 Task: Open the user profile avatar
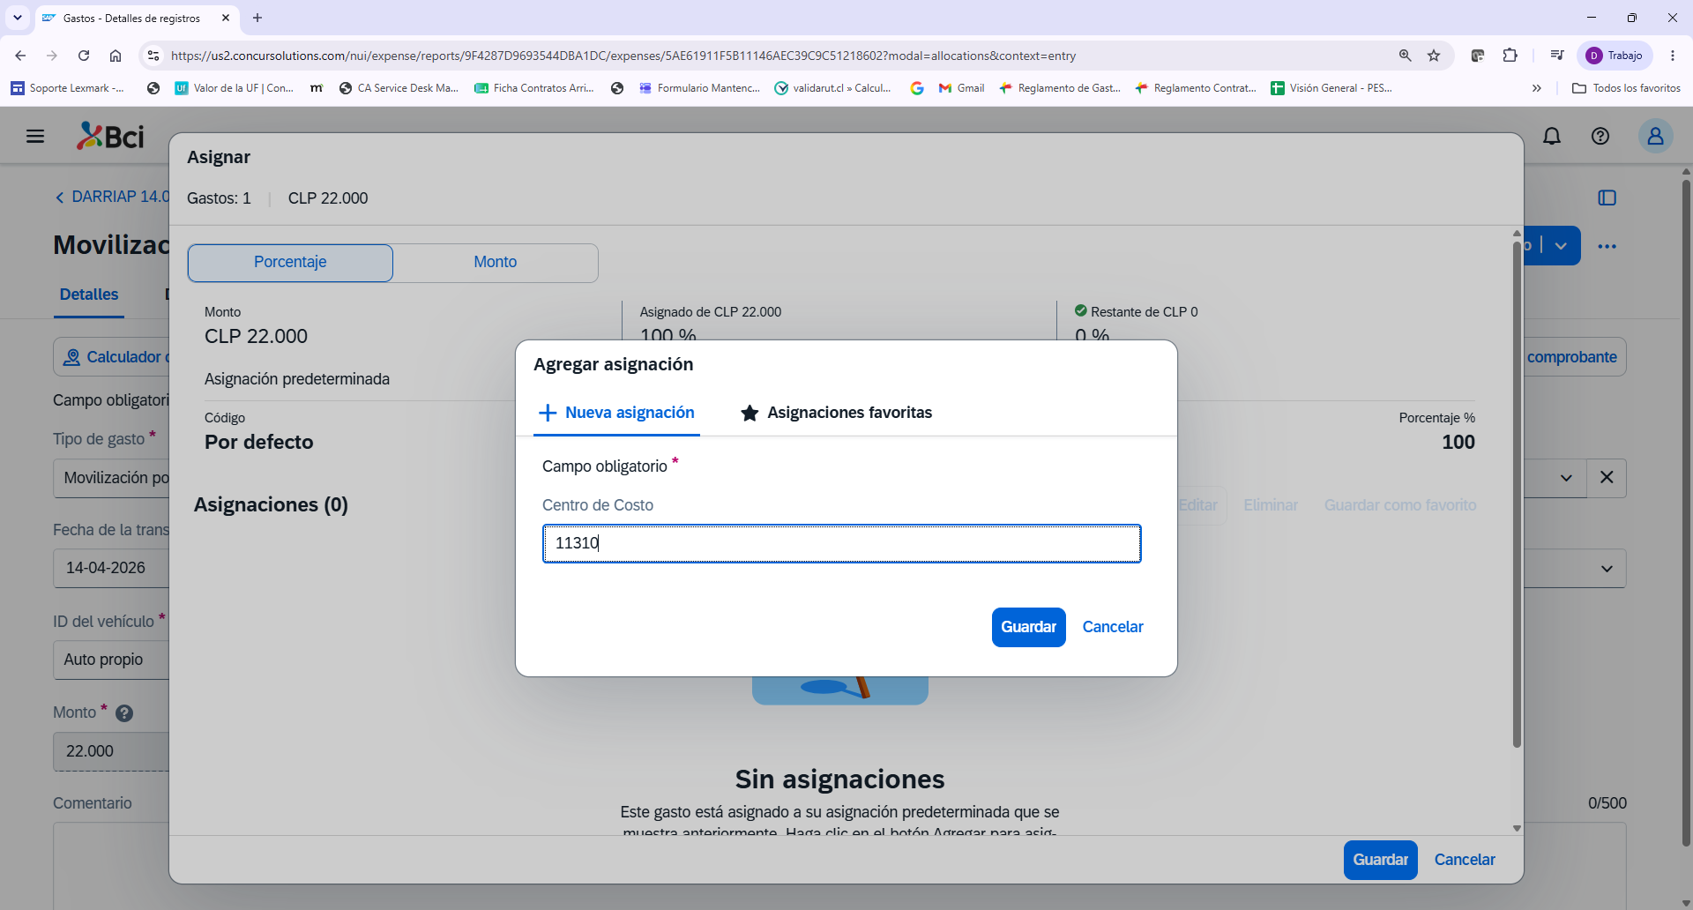(1655, 136)
